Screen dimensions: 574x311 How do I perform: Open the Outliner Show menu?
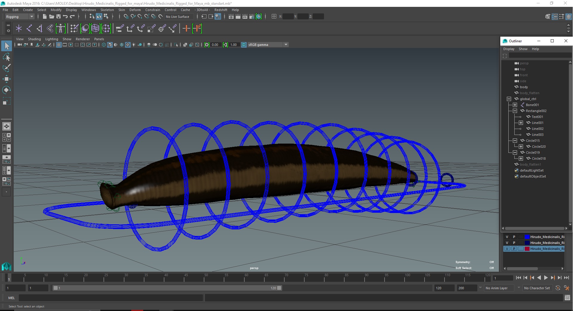[x=523, y=49]
